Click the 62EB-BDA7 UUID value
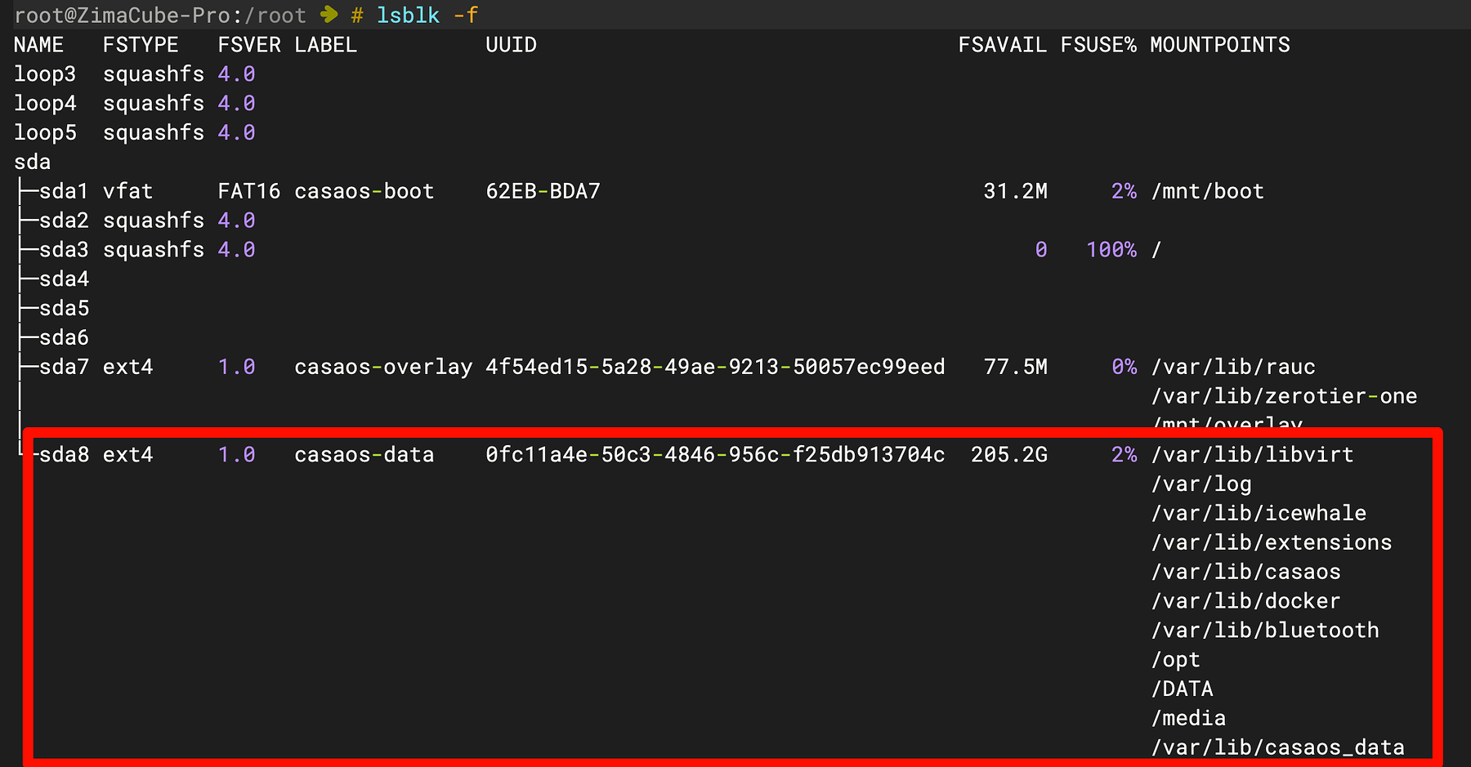The height and width of the screenshot is (767, 1471). coord(543,191)
